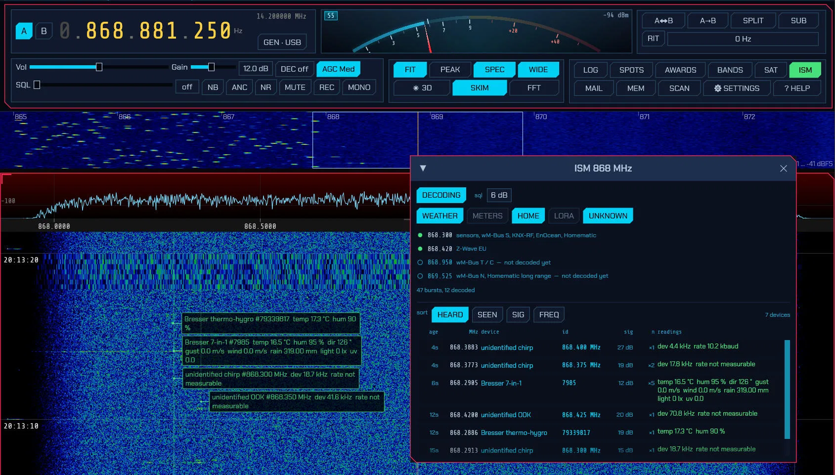The height and width of the screenshot is (475, 835).
Task: Close the ISM 868 MHz panel
Action: pos(784,169)
